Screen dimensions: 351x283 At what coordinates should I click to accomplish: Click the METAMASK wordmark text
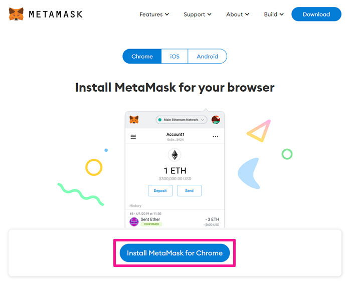pos(56,15)
